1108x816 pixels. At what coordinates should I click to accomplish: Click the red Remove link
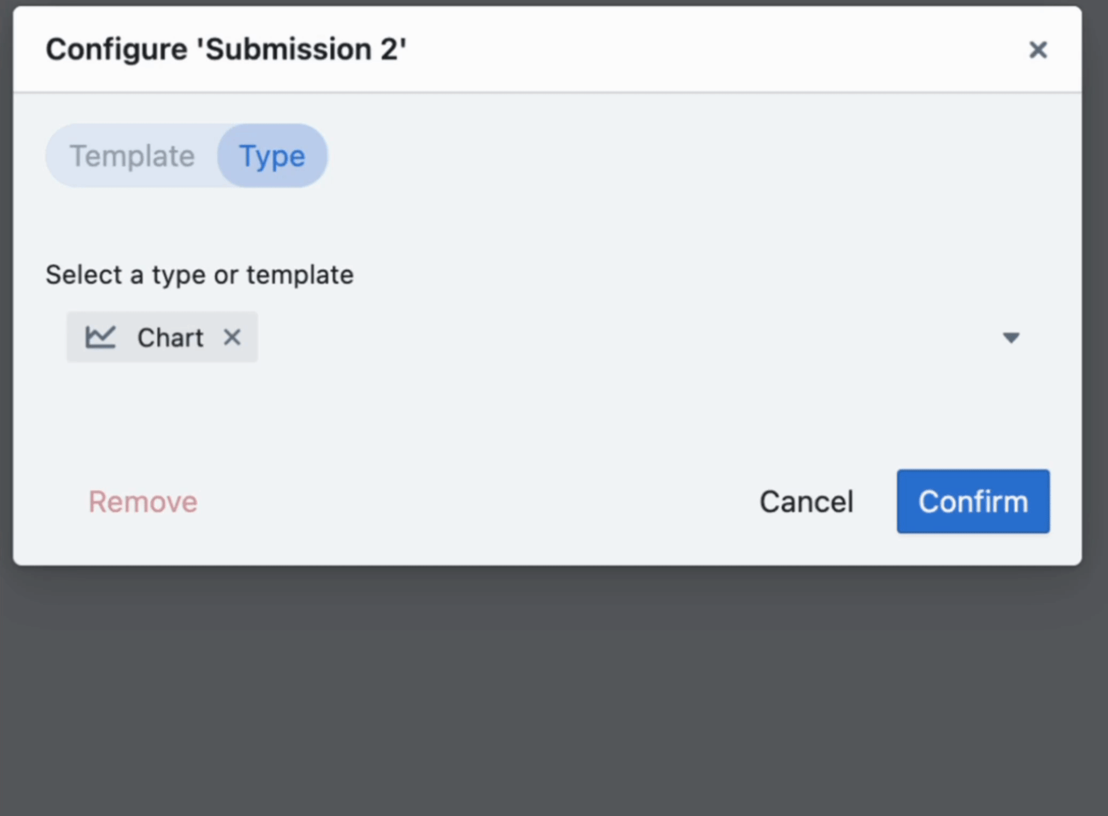tap(143, 502)
